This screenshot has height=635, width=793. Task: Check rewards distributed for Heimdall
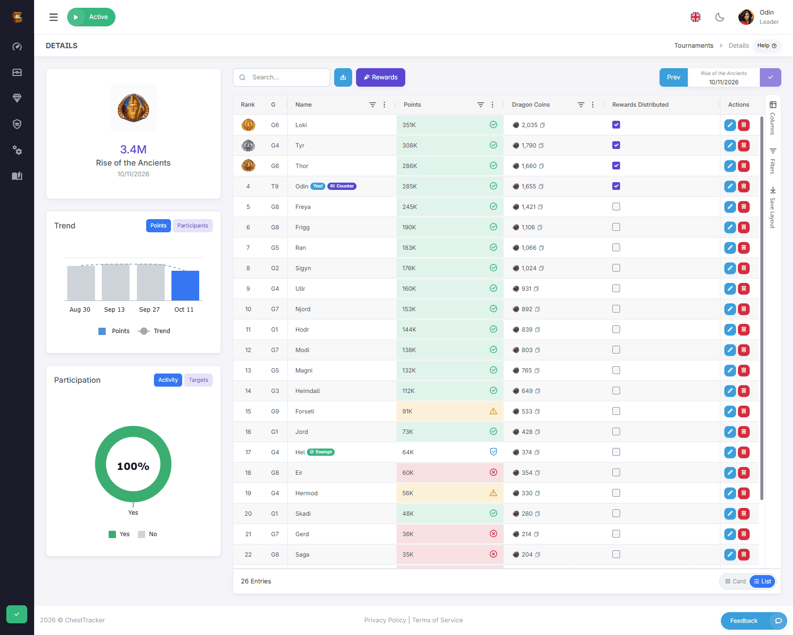point(616,391)
